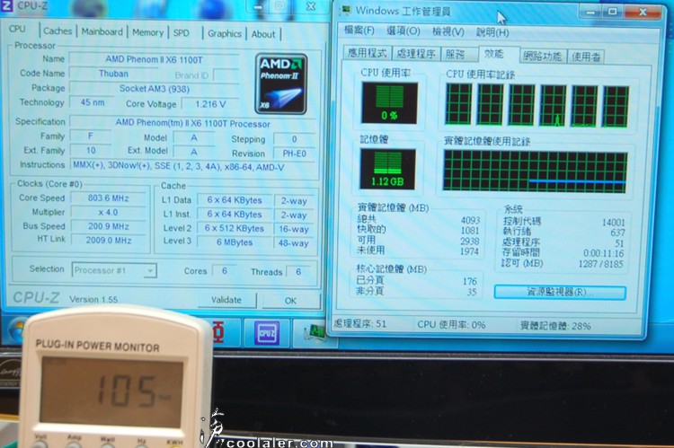
Task: Click the status bar text 處理程序: 51
Action: click(x=359, y=323)
